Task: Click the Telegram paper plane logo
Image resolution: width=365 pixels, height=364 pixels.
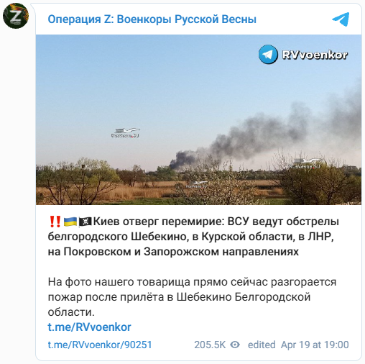Action: tap(341, 19)
